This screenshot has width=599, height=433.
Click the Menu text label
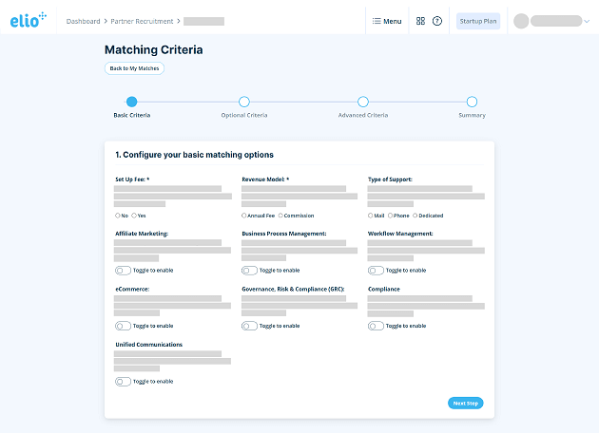coord(393,21)
